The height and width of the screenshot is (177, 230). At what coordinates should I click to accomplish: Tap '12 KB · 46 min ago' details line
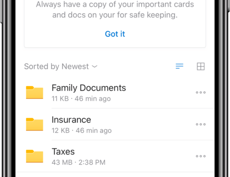point(82,131)
